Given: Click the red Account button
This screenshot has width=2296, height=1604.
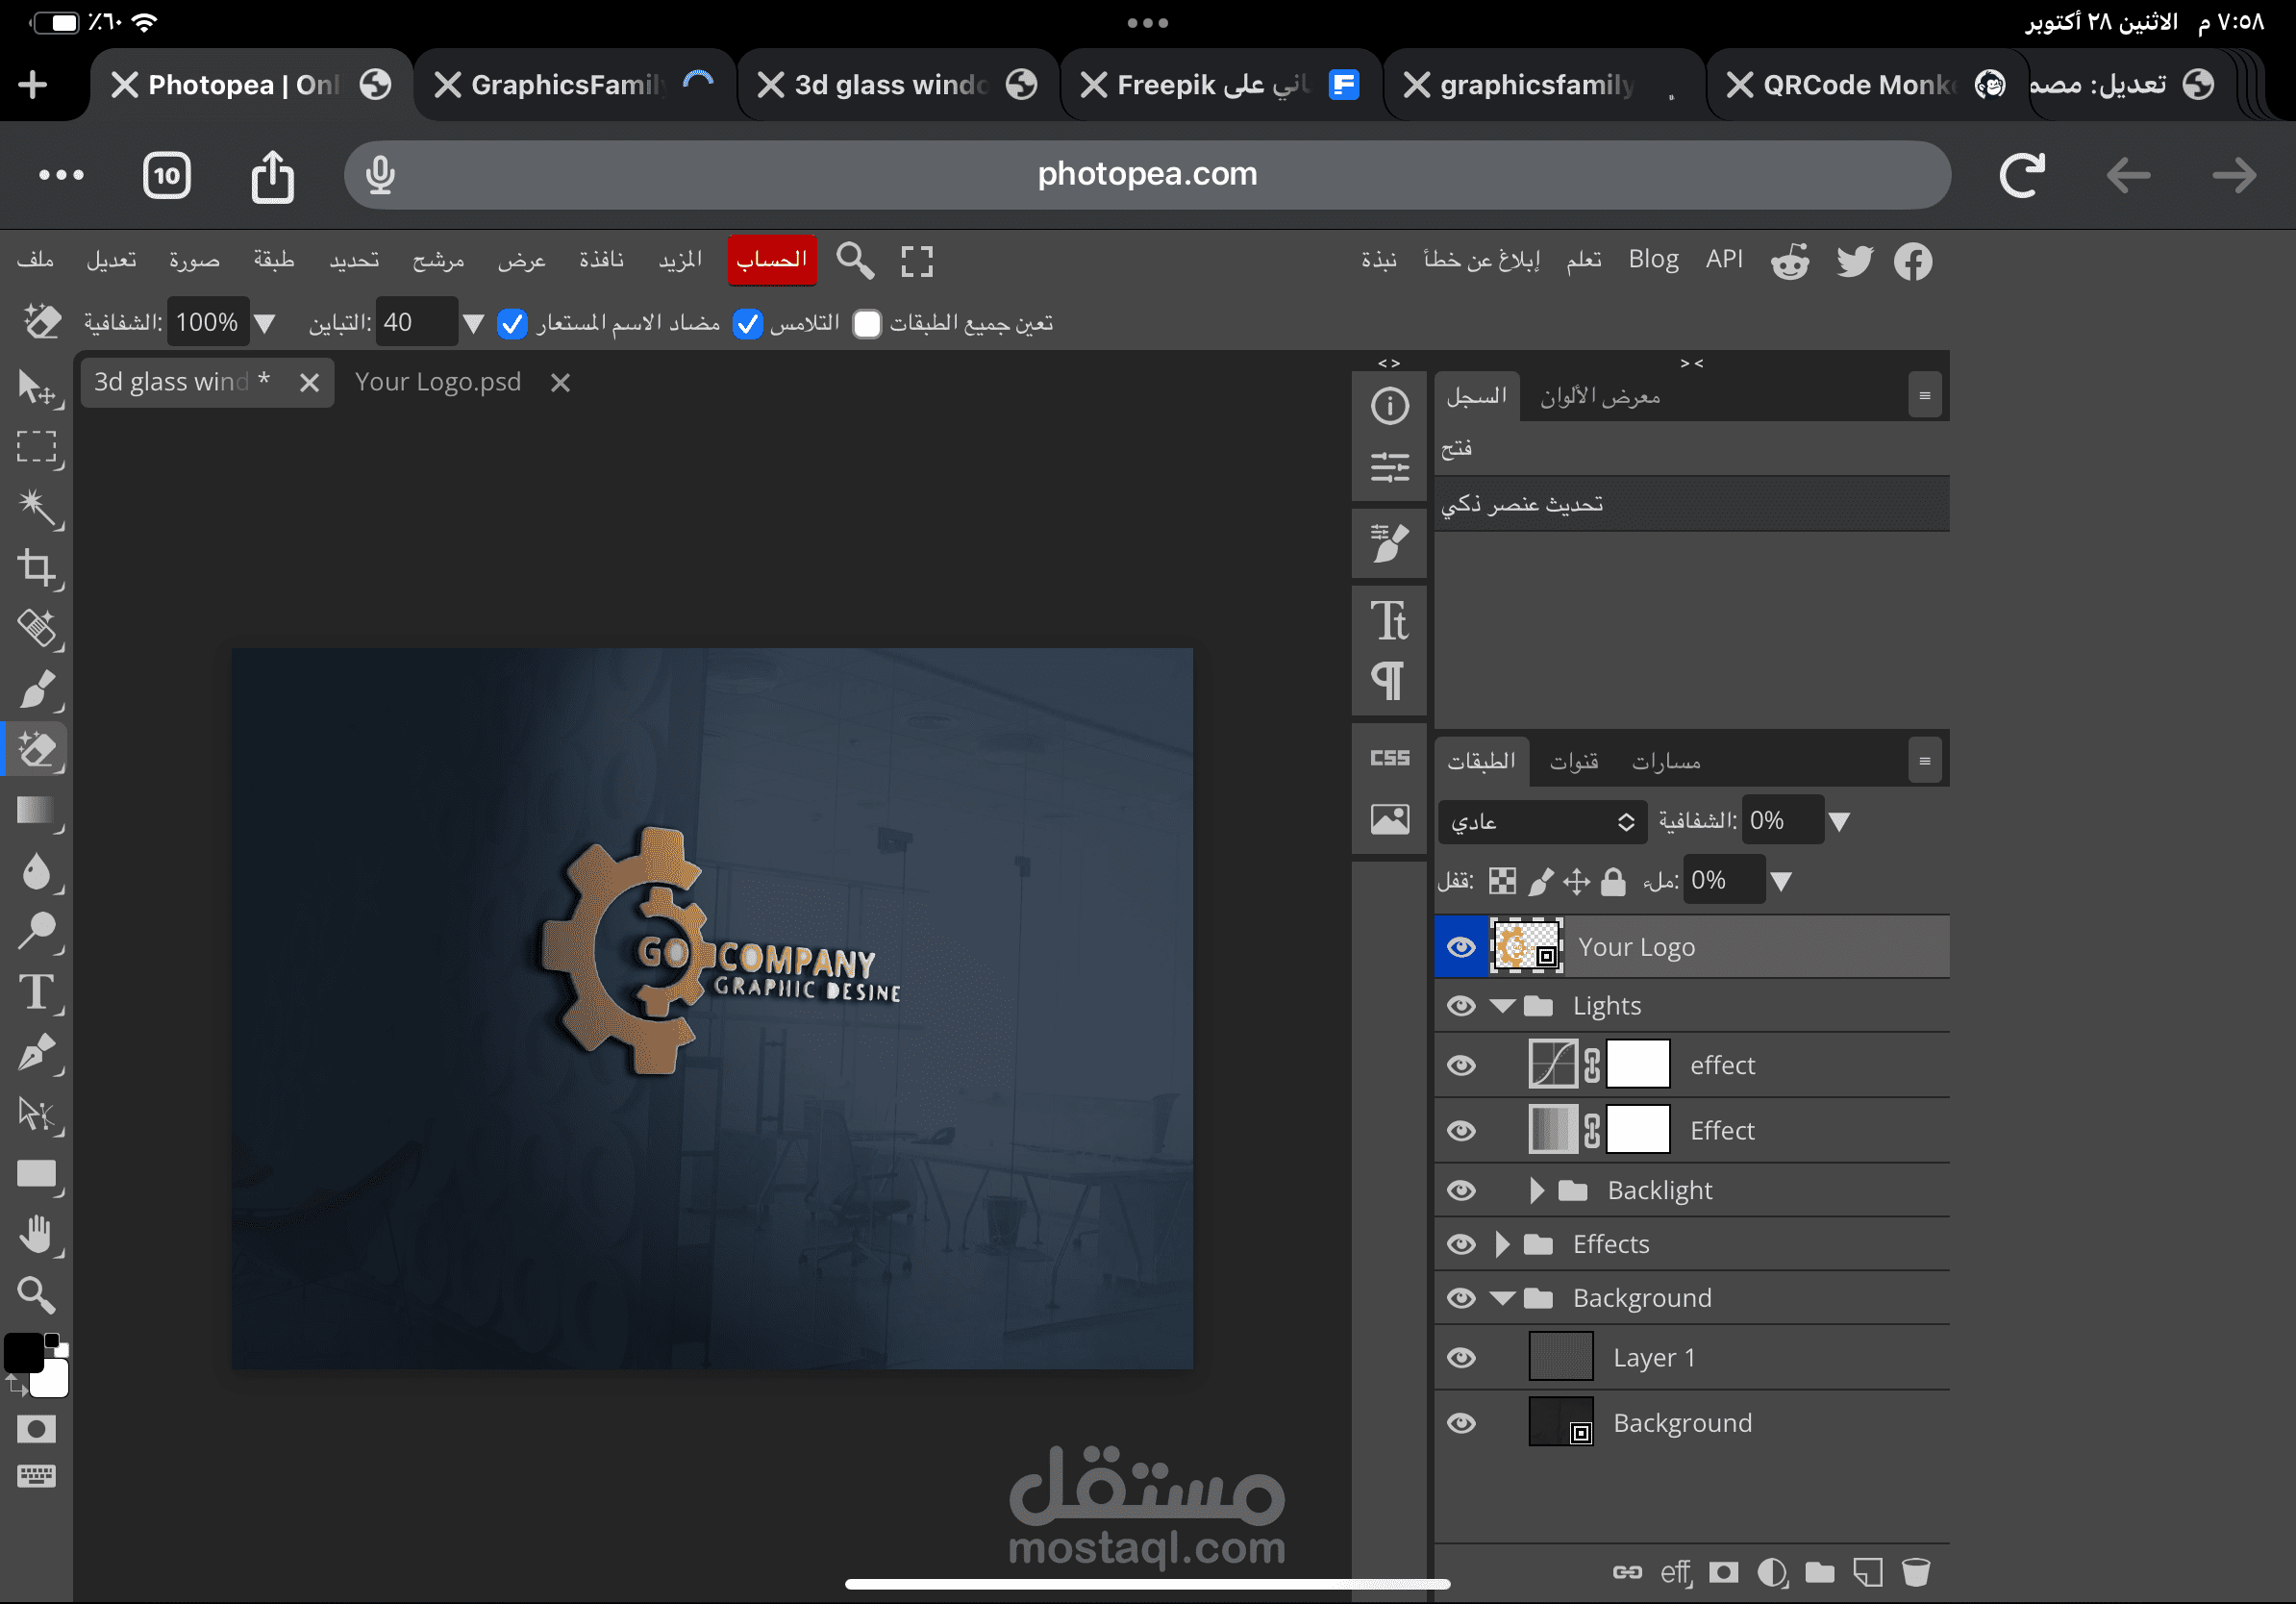Looking at the screenshot, I should point(771,260).
